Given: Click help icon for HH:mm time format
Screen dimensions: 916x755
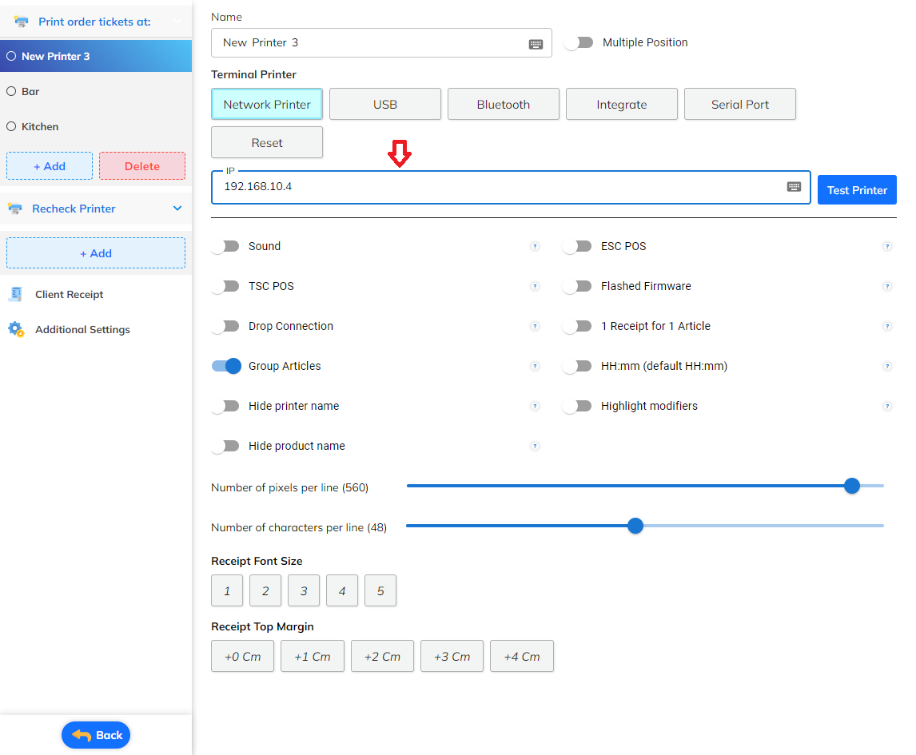Looking at the screenshot, I should coord(887,366).
